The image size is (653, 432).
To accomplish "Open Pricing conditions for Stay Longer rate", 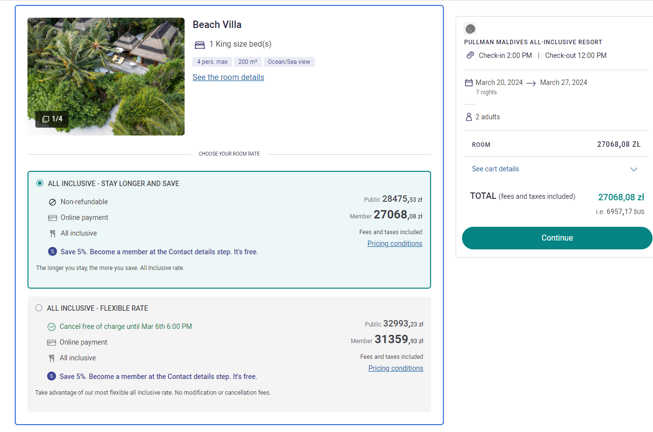I will point(395,243).
